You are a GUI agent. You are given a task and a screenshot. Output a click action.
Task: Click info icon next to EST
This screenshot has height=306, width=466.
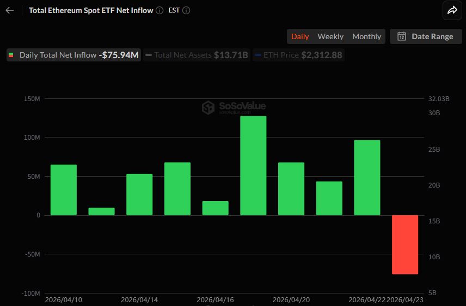[x=186, y=10]
